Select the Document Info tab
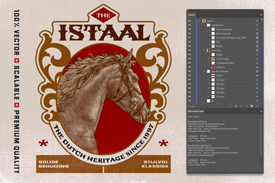Screen dimensions: 275x183 196,112
